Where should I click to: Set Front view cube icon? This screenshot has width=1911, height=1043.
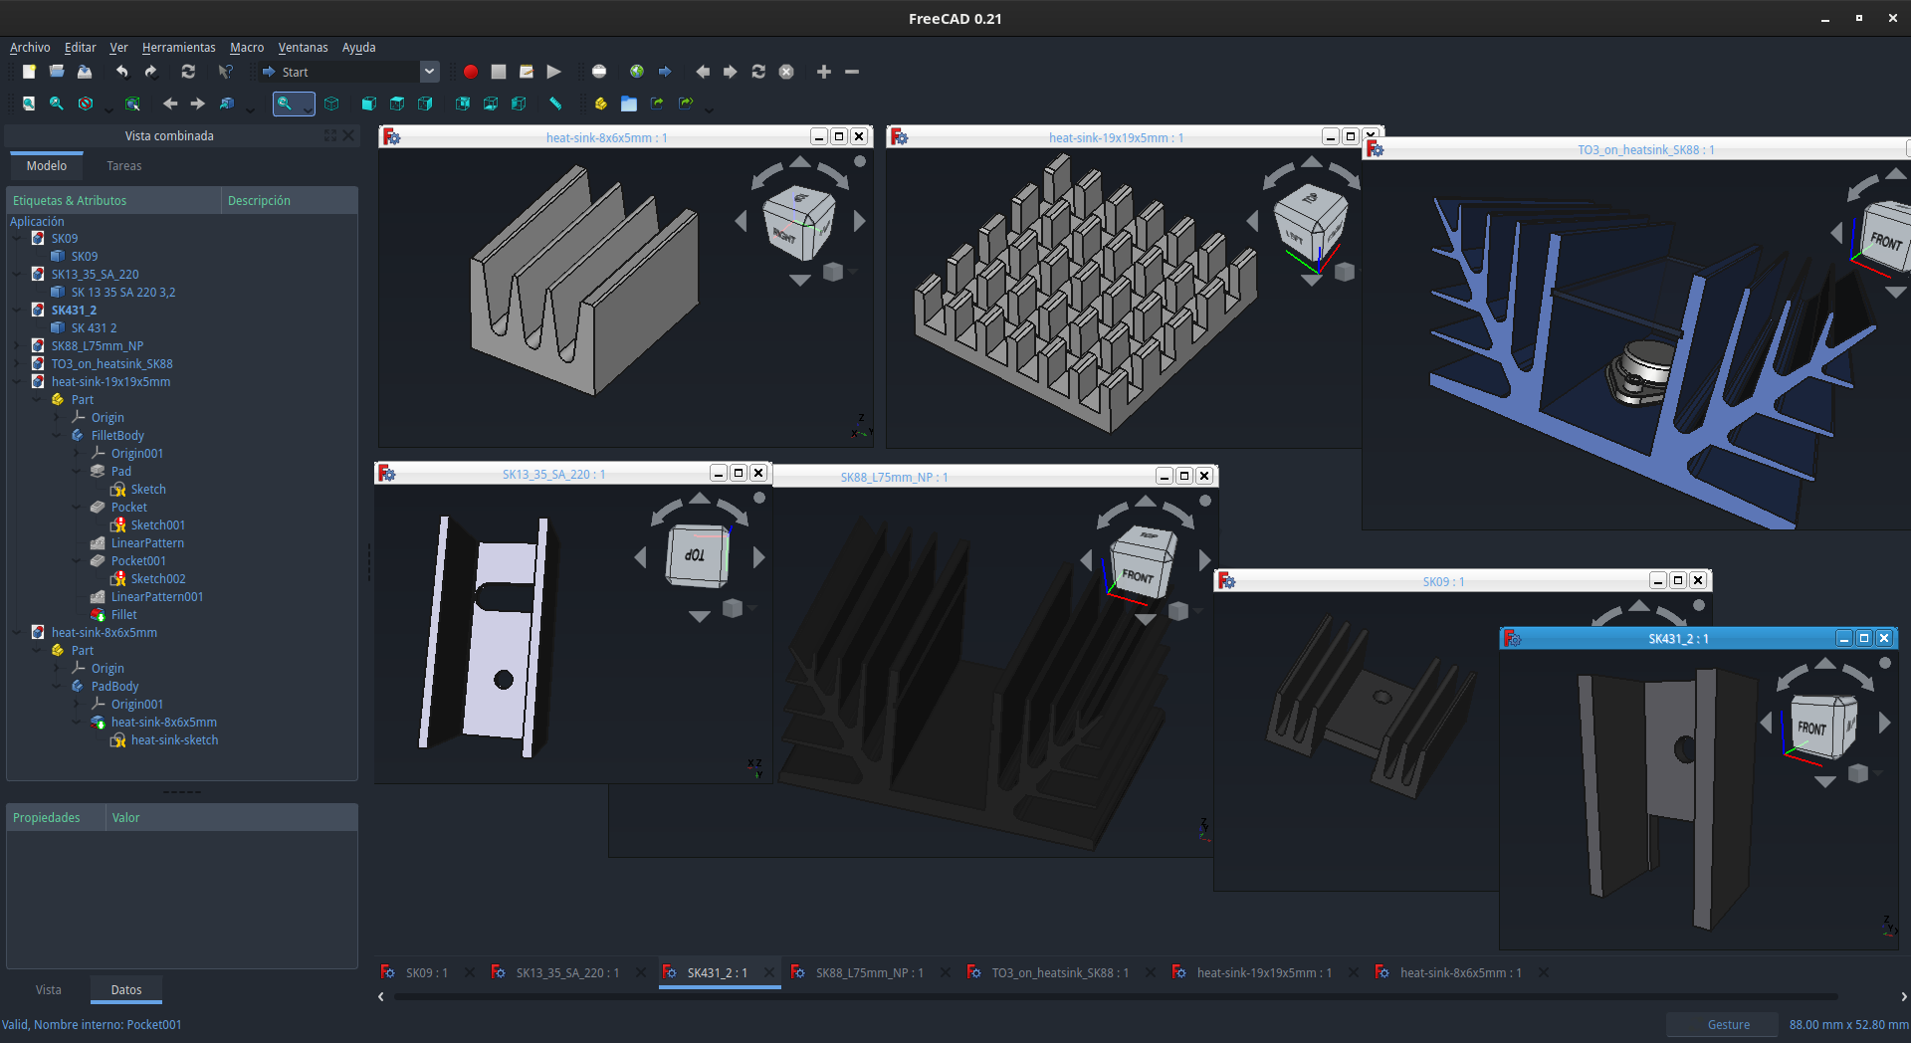368,104
